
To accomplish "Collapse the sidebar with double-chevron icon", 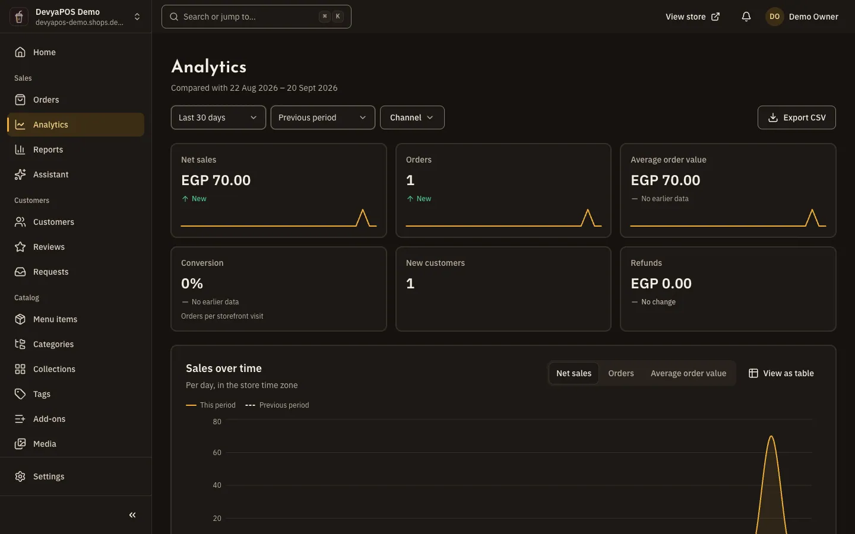I will [x=132, y=515].
